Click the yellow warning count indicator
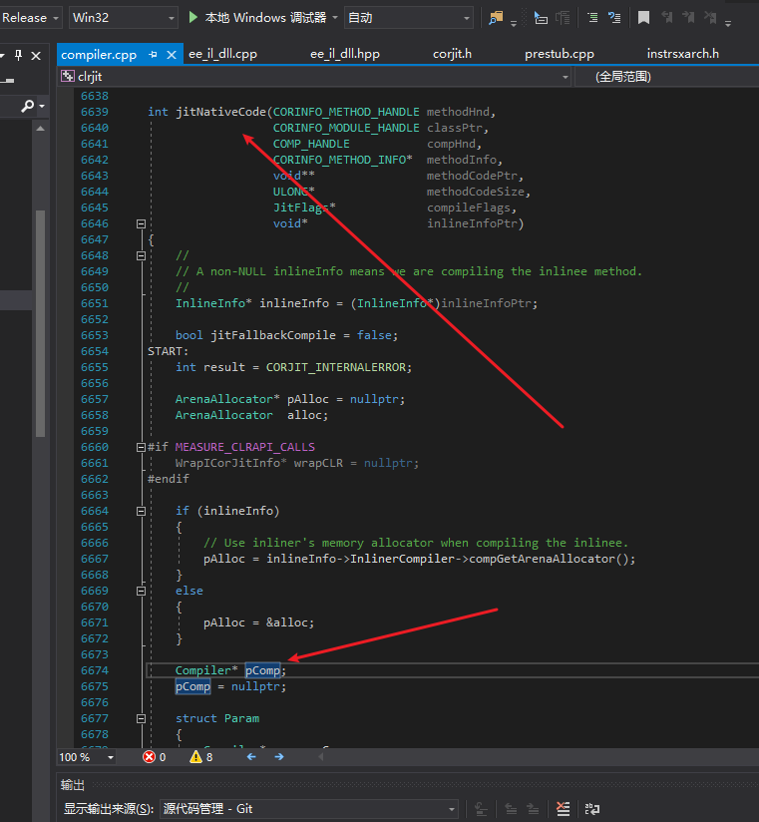759x822 pixels. click(x=201, y=757)
